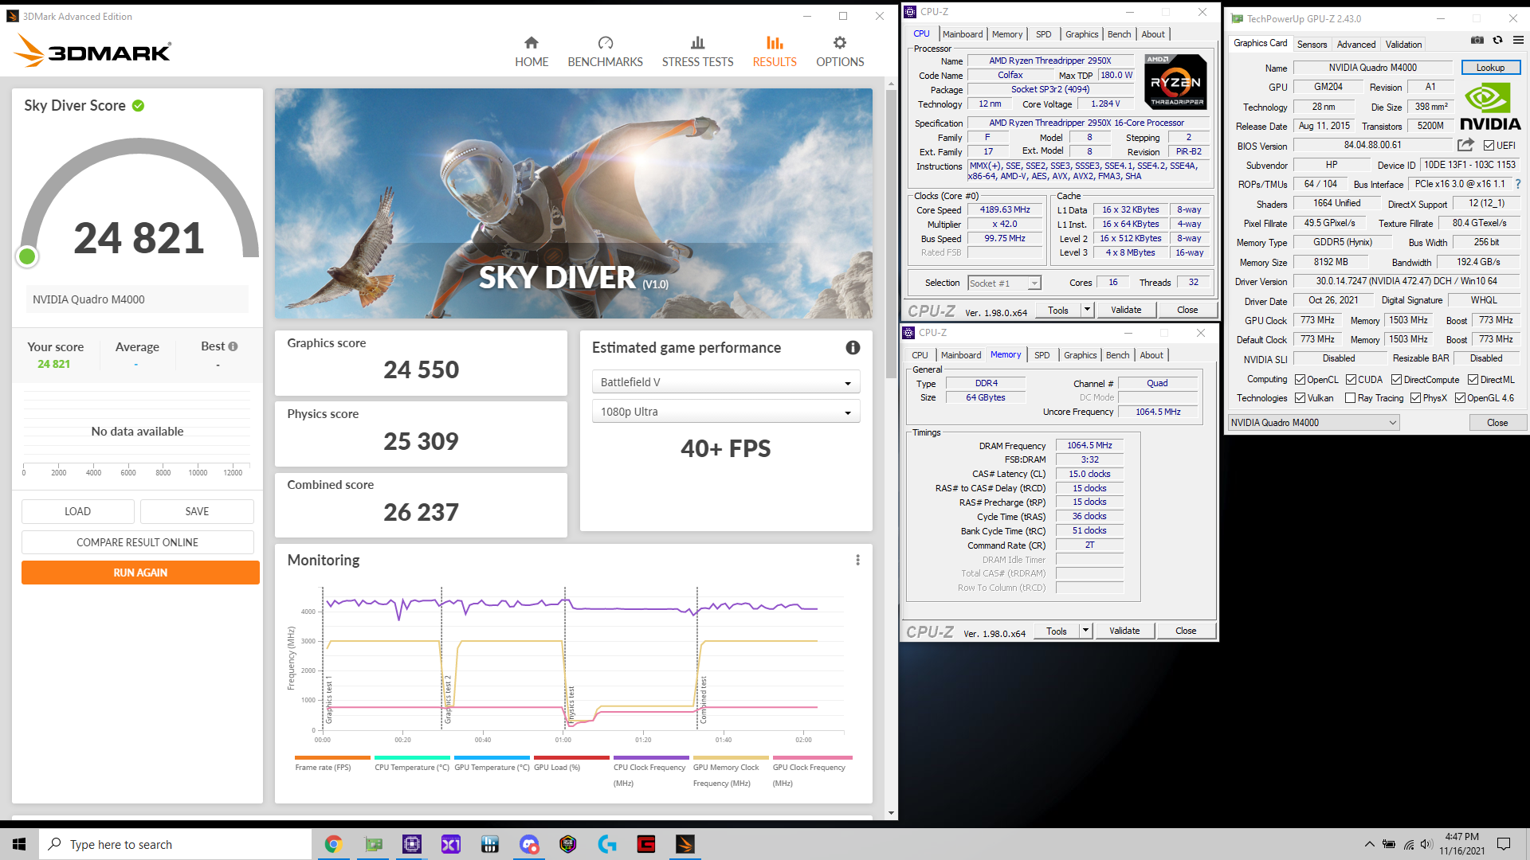Image resolution: width=1530 pixels, height=860 pixels.
Task: Open the Logitech G HUB taskbar icon
Action: click(x=607, y=844)
